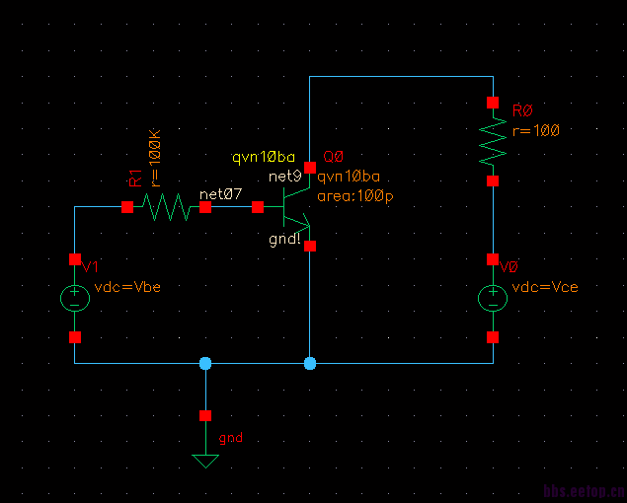The image size is (627, 503).
Task: Click the wire junction dot above ground
Action: [x=205, y=363]
